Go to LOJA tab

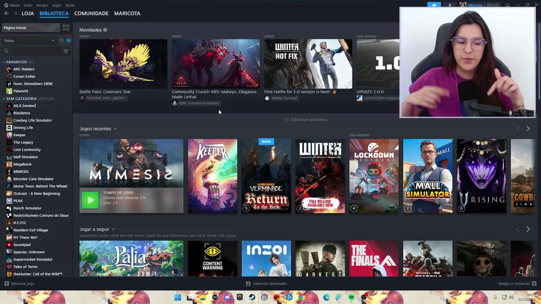pos(28,14)
